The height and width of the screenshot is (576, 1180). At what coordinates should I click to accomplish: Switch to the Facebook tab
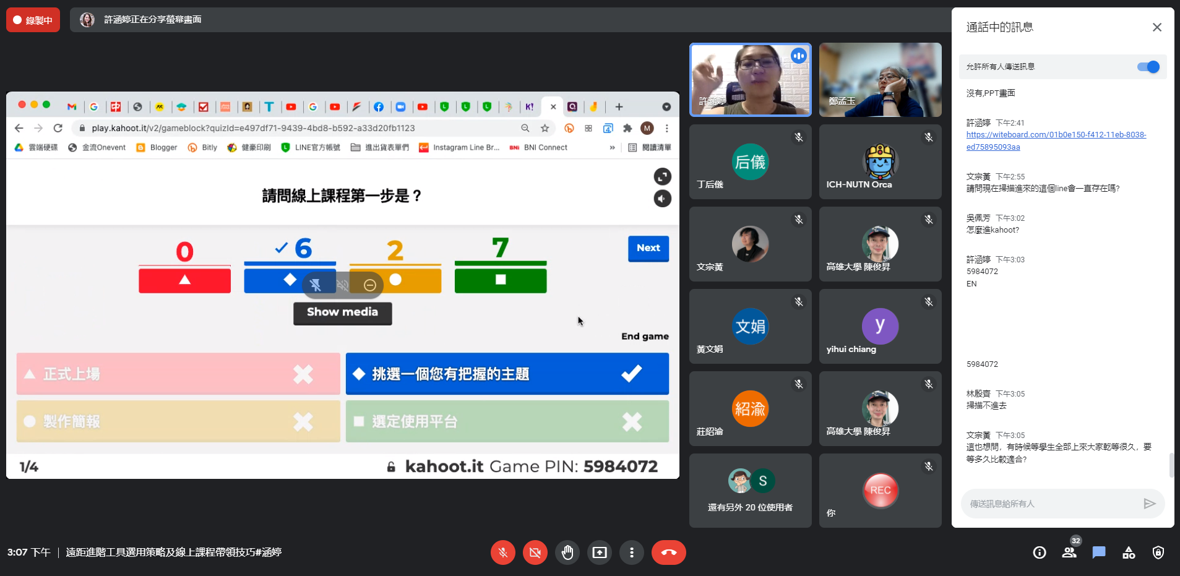379,106
